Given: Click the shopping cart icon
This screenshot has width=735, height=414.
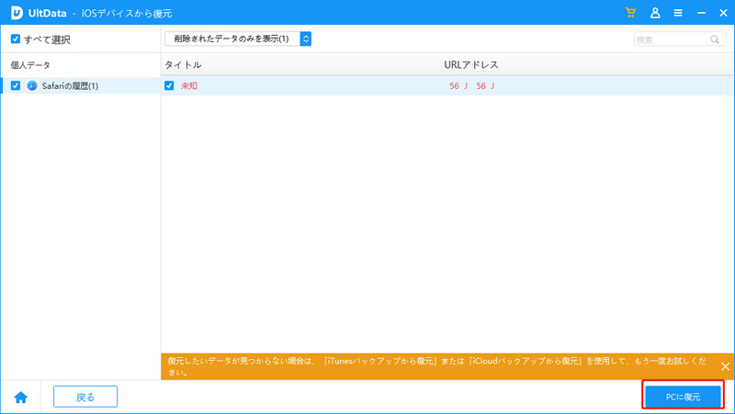Looking at the screenshot, I should tap(630, 13).
